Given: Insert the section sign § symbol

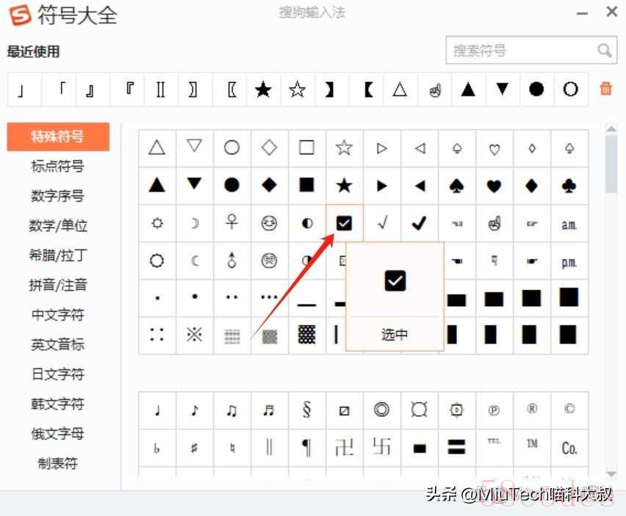Looking at the screenshot, I should click(x=306, y=410).
